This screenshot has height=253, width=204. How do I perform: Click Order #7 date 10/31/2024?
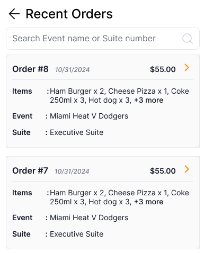coord(72,171)
